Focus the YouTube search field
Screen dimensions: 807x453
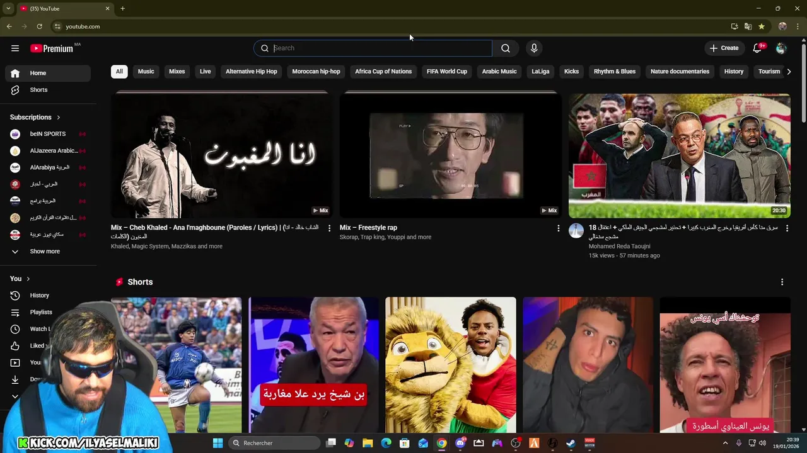tap(373, 48)
